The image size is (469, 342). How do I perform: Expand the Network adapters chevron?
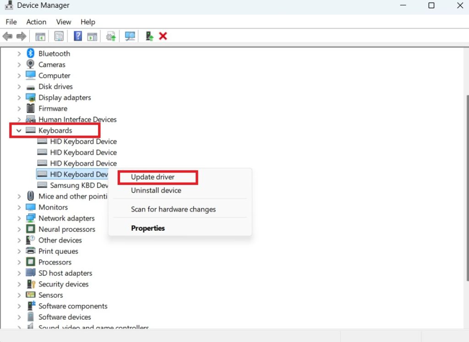[19, 218]
